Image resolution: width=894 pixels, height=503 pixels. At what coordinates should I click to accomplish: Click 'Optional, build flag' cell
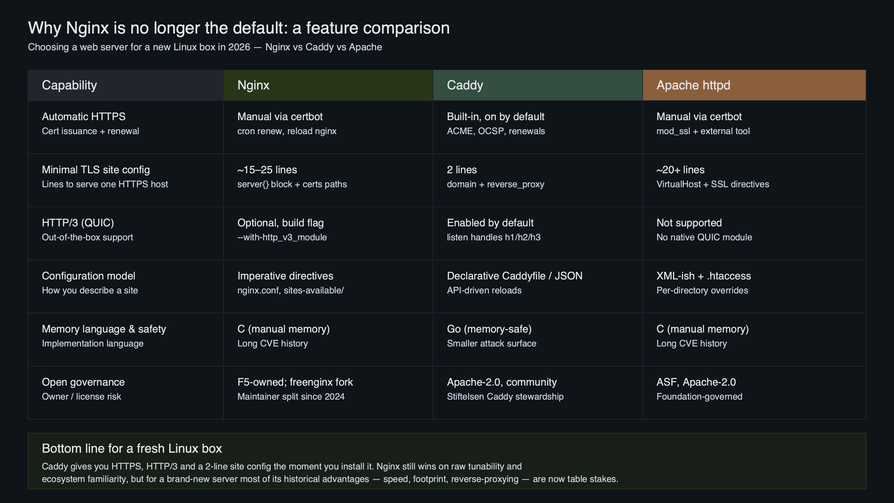[x=280, y=223]
